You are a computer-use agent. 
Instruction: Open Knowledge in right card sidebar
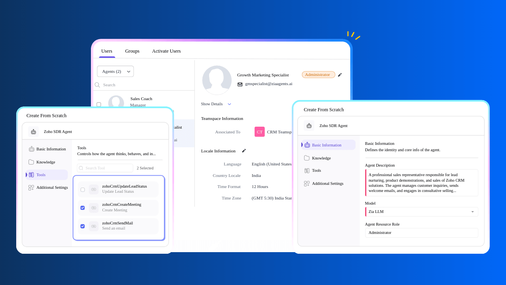pos(321,158)
